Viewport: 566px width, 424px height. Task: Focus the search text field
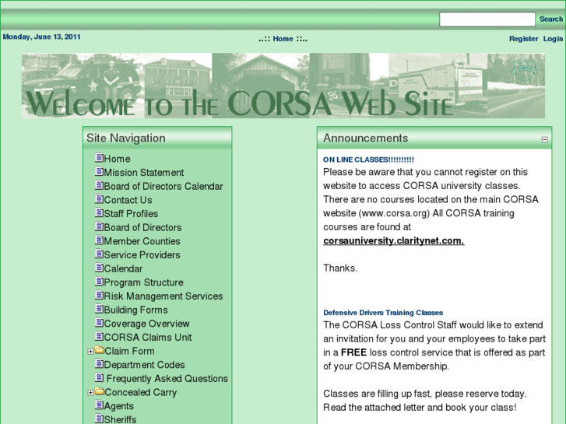coord(487,19)
